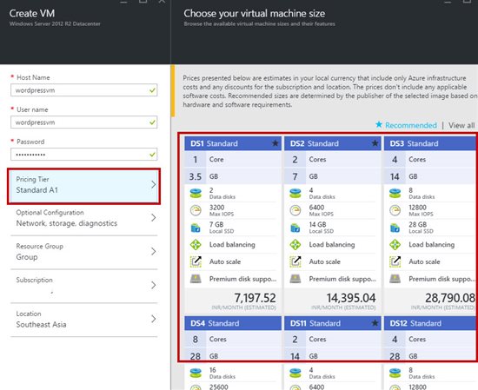
Task: Click DS2 Local SSD icon
Action: point(295,228)
